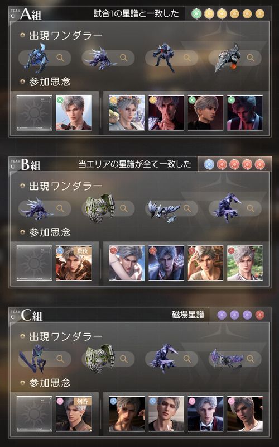Select empty sun memory slot in Team B
Image resolution: width=279 pixels, height=447 pixels.
pos(34,263)
